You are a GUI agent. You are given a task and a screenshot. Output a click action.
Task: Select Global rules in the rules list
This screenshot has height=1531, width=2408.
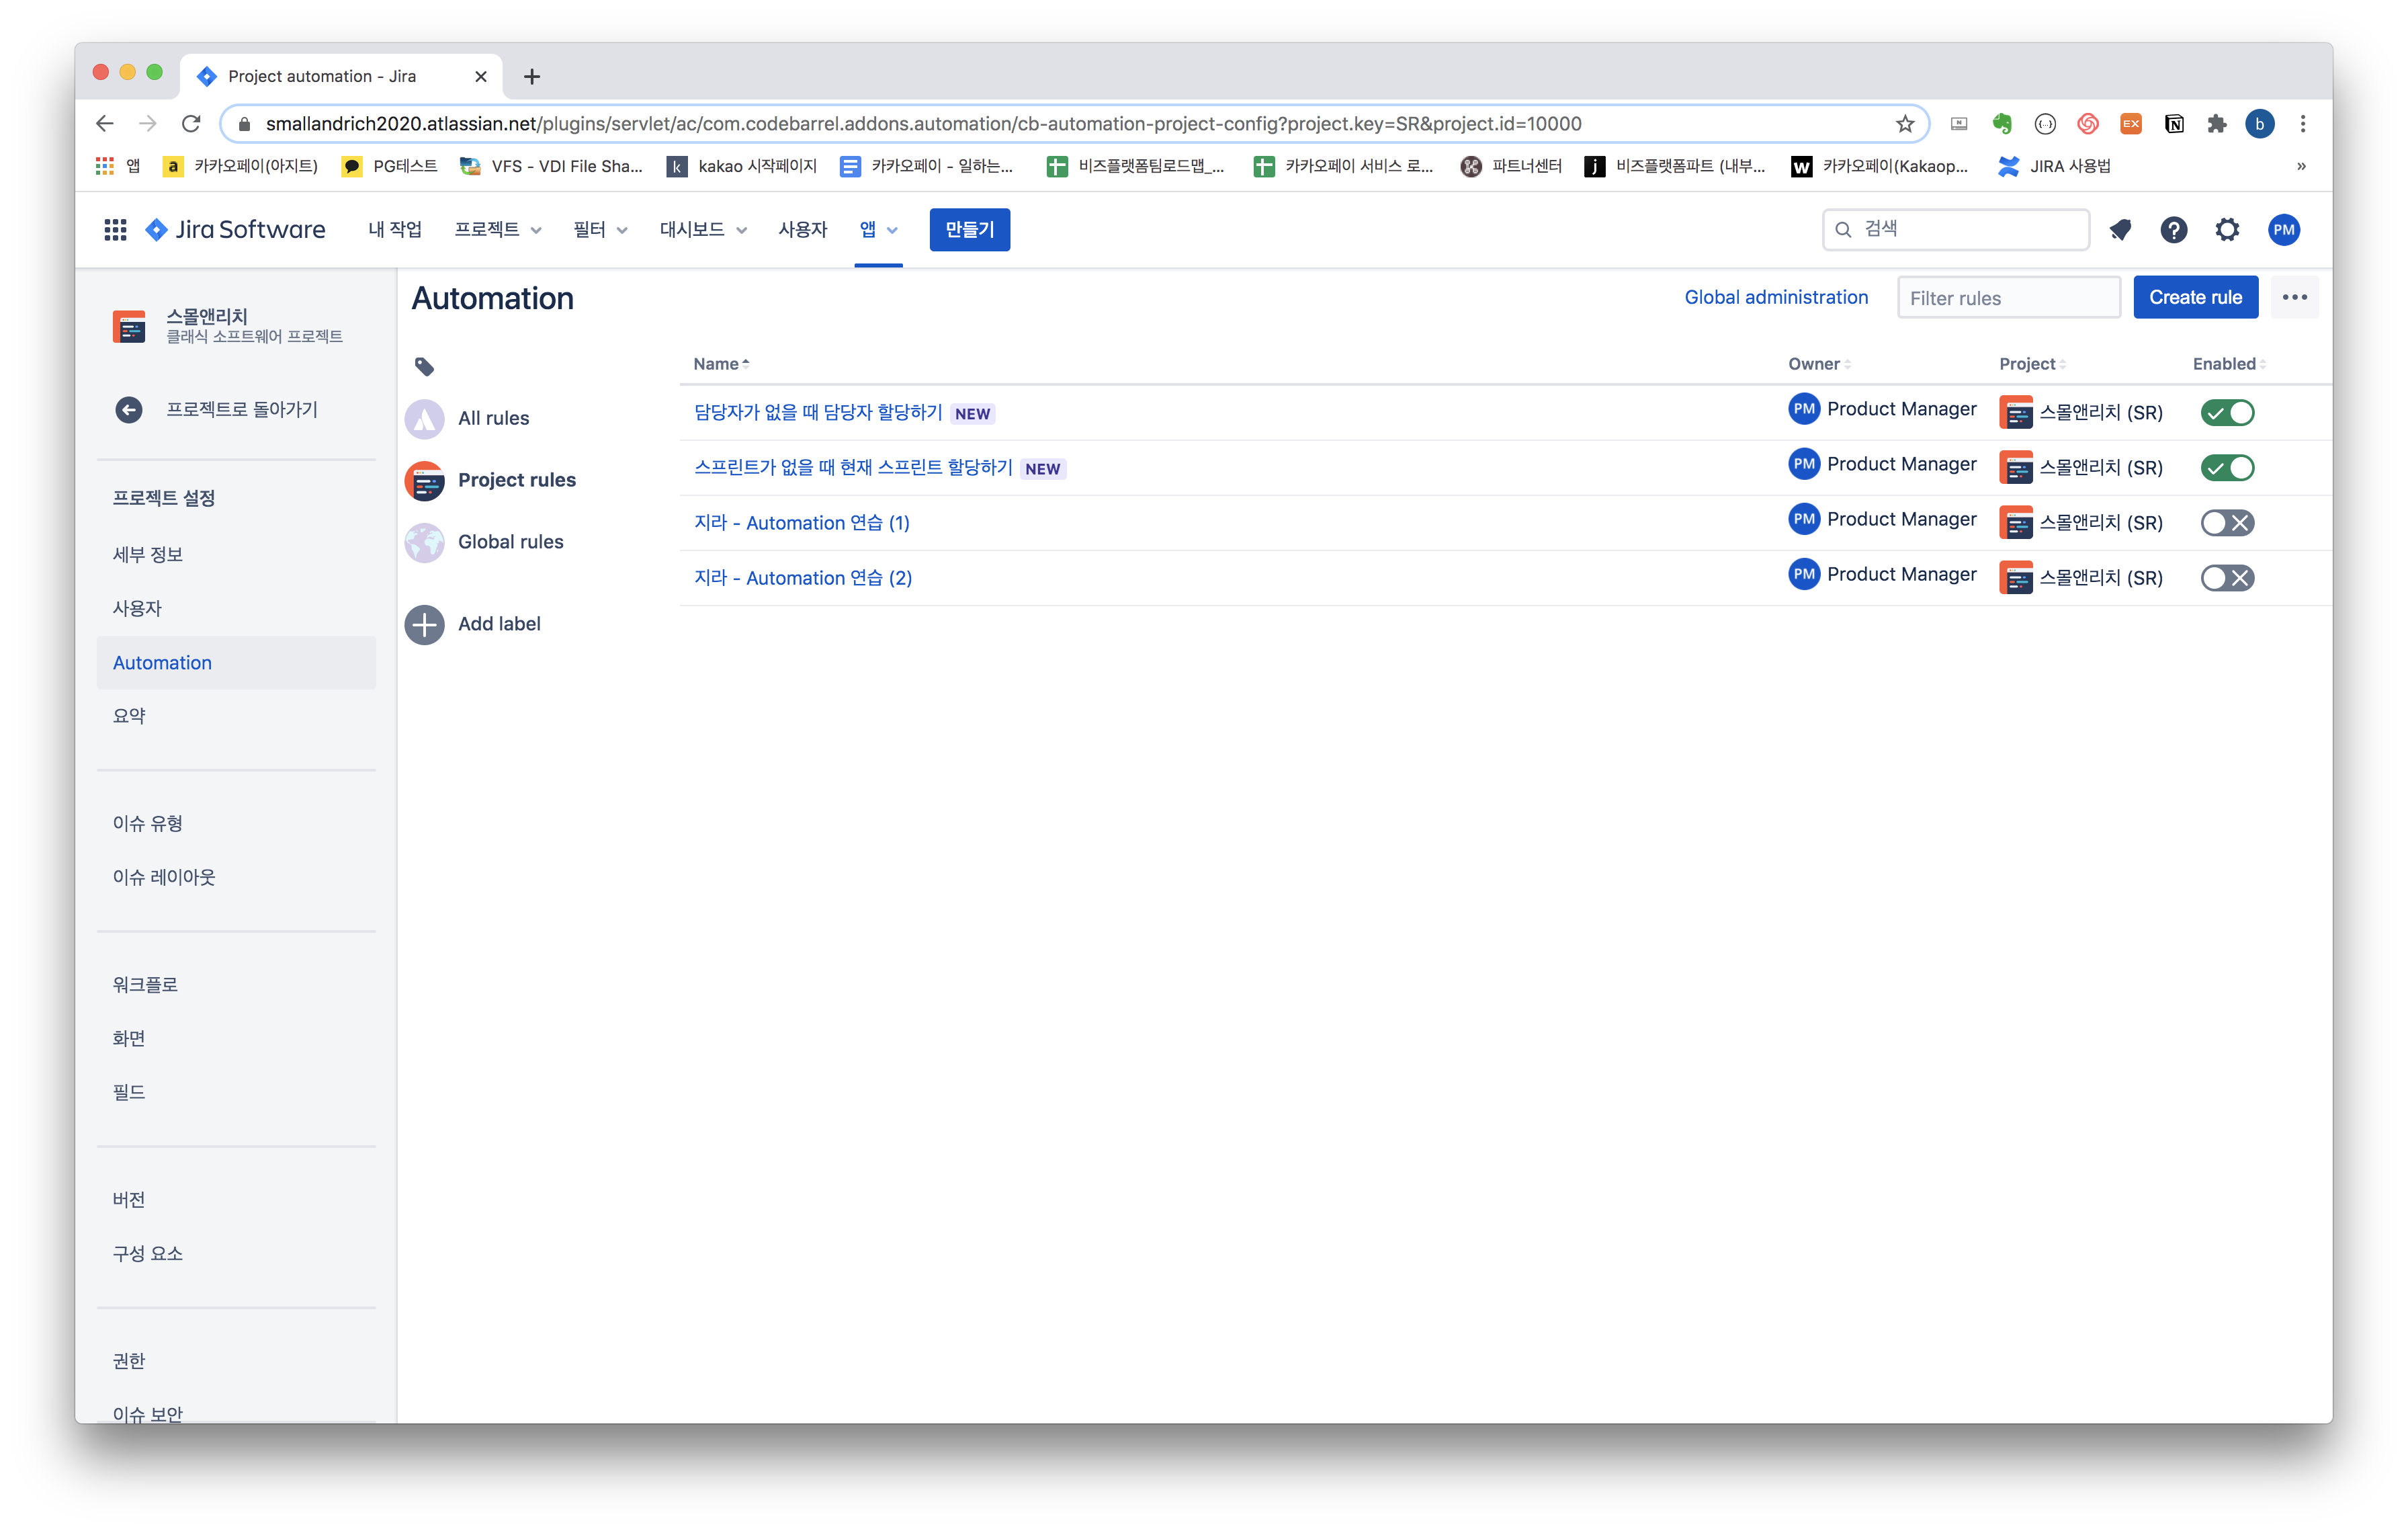pos(510,542)
